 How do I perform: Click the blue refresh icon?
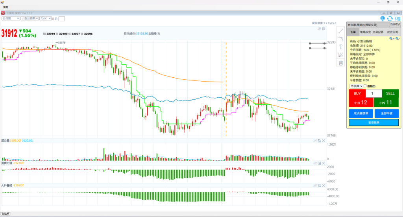(390, 18)
